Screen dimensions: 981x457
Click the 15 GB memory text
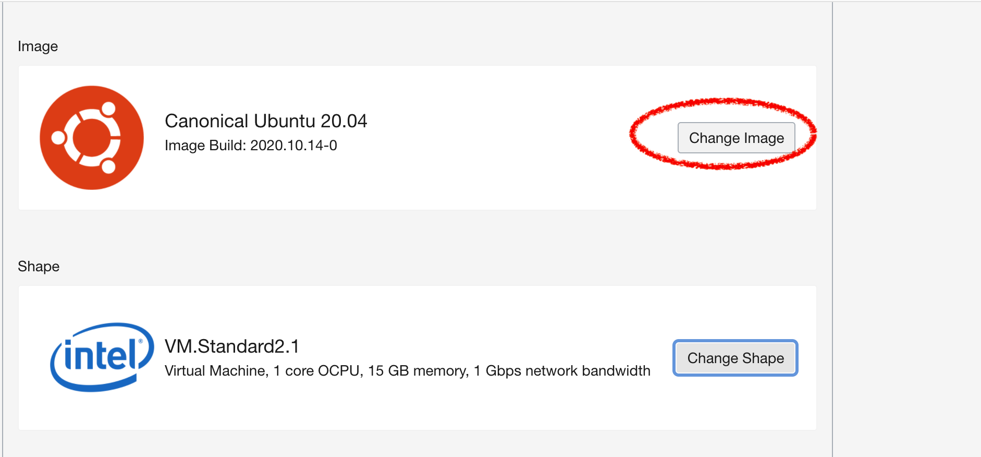coord(417,371)
